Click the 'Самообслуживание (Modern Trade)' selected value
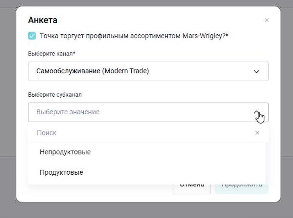Viewport: 293px width, 218px height. click(93, 71)
